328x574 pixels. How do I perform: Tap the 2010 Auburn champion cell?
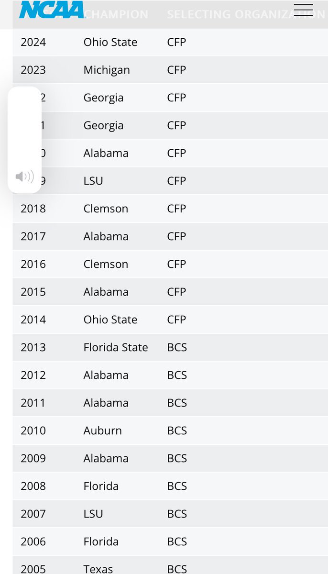102,430
